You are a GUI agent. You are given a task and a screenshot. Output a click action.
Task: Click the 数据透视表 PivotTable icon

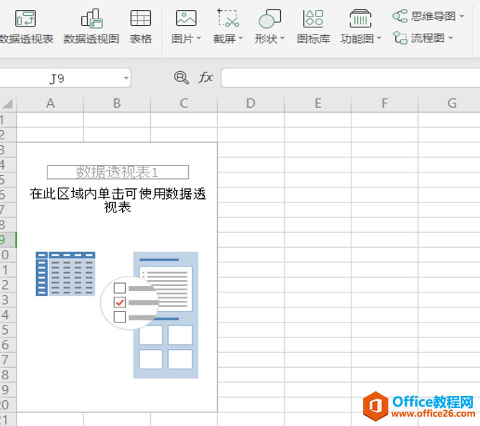[25, 19]
